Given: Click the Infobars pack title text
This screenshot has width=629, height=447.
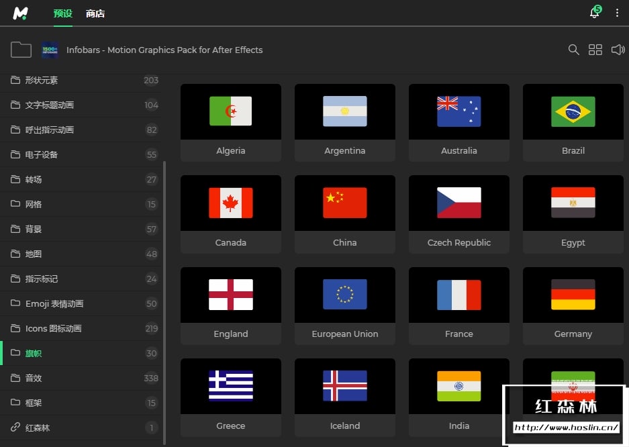Looking at the screenshot, I should (x=164, y=50).
